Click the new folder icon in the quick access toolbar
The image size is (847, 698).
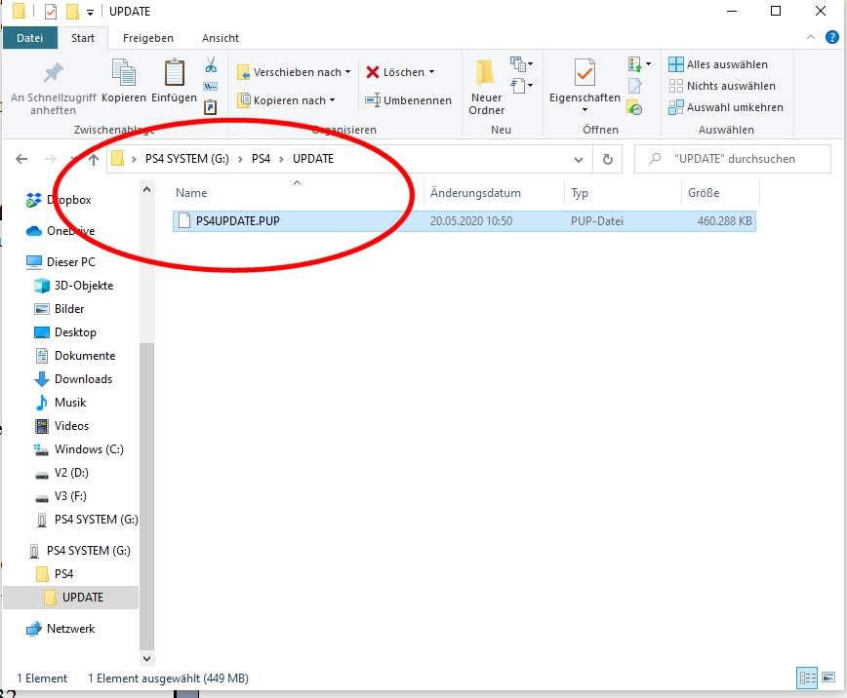click(72, 12)
